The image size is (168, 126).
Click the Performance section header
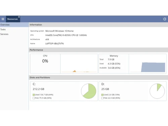coord(98,50)
